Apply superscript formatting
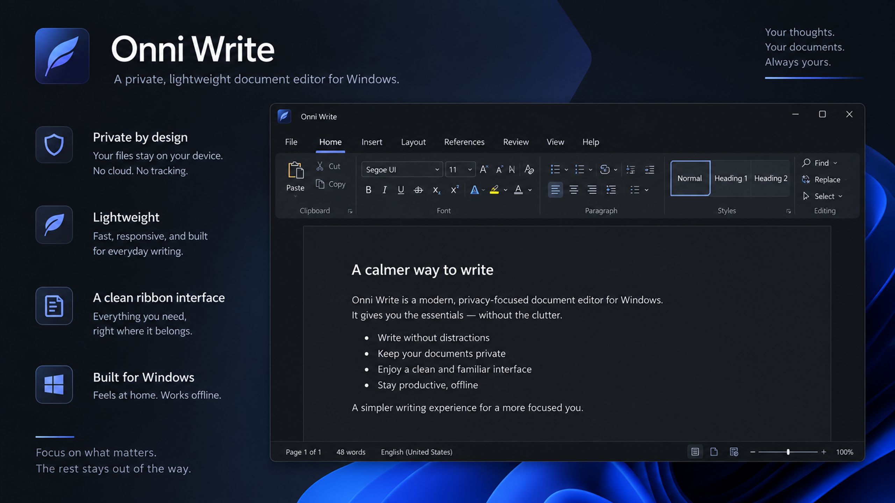Image resolution: width=895 pixels, height=503 pixels. point(454,190)
